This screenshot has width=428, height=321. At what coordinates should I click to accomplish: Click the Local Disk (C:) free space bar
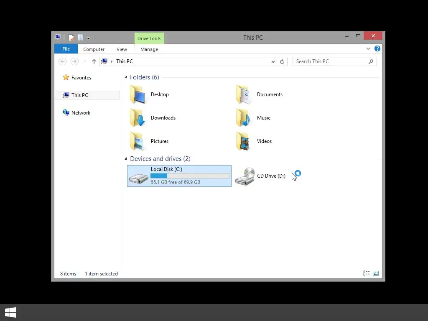pyautogui.click(x=190, y=176)
